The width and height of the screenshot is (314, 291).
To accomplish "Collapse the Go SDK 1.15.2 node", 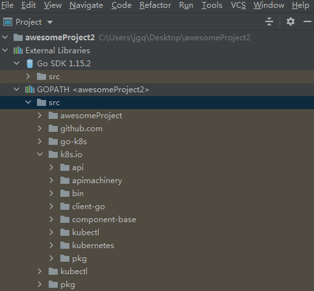I will point(17,64).
